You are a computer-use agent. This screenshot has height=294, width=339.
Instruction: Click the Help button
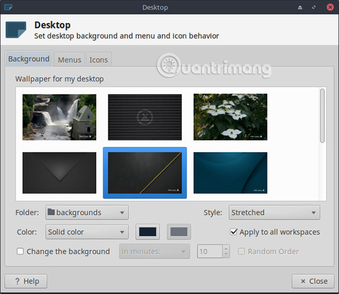pyautogui.click(x=26, y=281)
